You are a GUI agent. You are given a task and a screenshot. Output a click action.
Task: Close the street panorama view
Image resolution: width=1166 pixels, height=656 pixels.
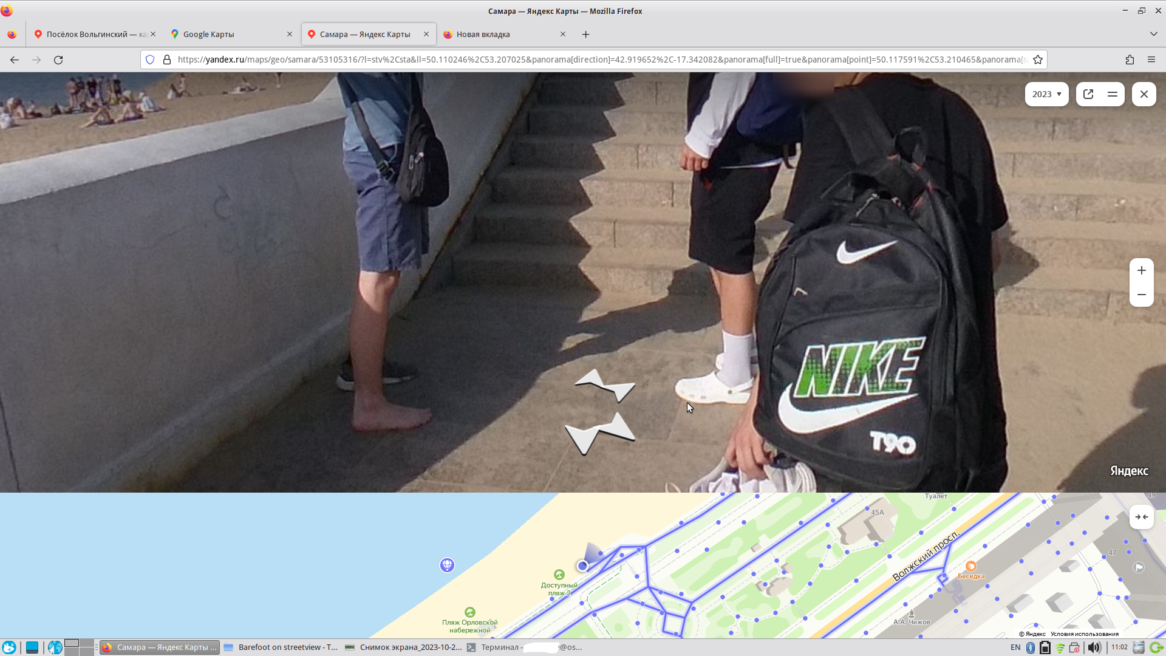1144,94
